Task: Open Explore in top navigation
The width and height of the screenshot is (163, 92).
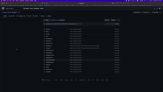Action: (x=42, y=8)
